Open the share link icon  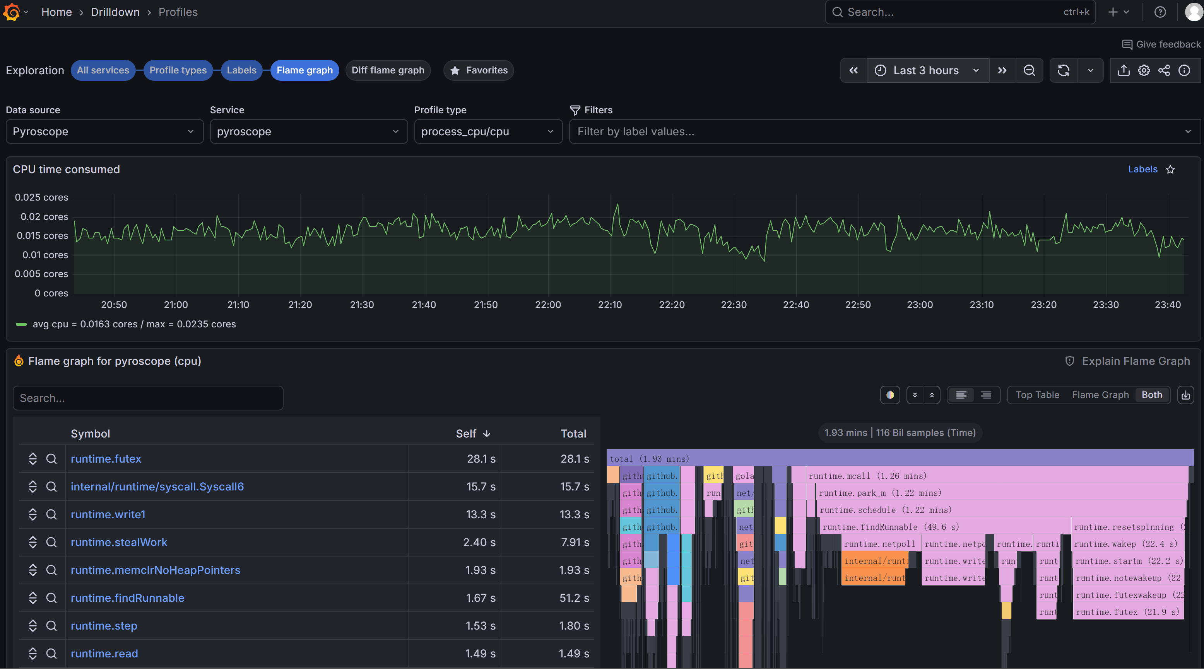tap(1164, 70)
